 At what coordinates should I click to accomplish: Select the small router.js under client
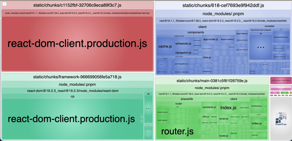(224, 136)
